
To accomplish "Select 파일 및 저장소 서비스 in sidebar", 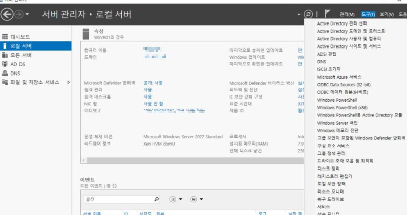I will click(36, 82).
